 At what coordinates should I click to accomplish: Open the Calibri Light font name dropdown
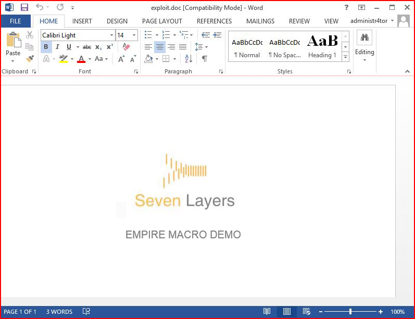click(x=111, y=35)
